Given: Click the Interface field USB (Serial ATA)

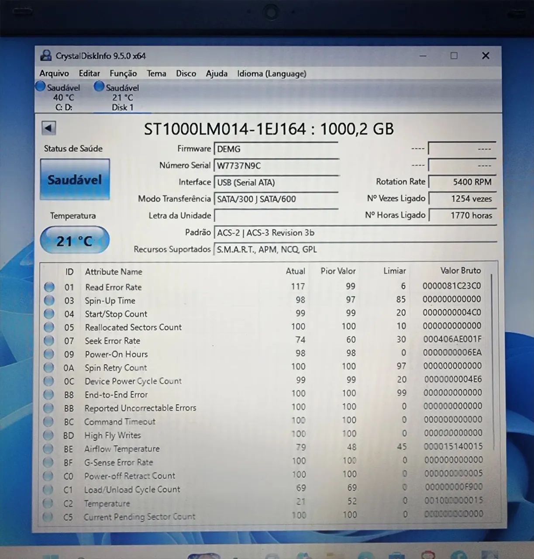Looking at the screenshot, I should [276, 182].
